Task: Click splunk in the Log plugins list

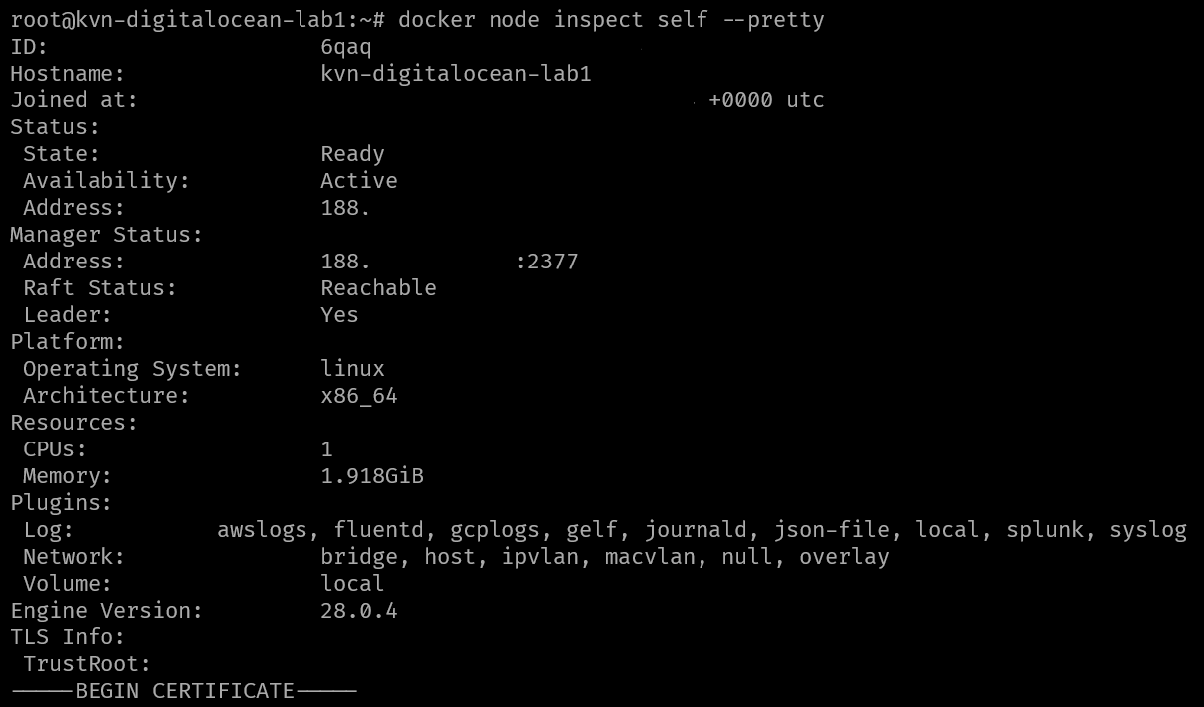Action: (x=1044, y=530)
